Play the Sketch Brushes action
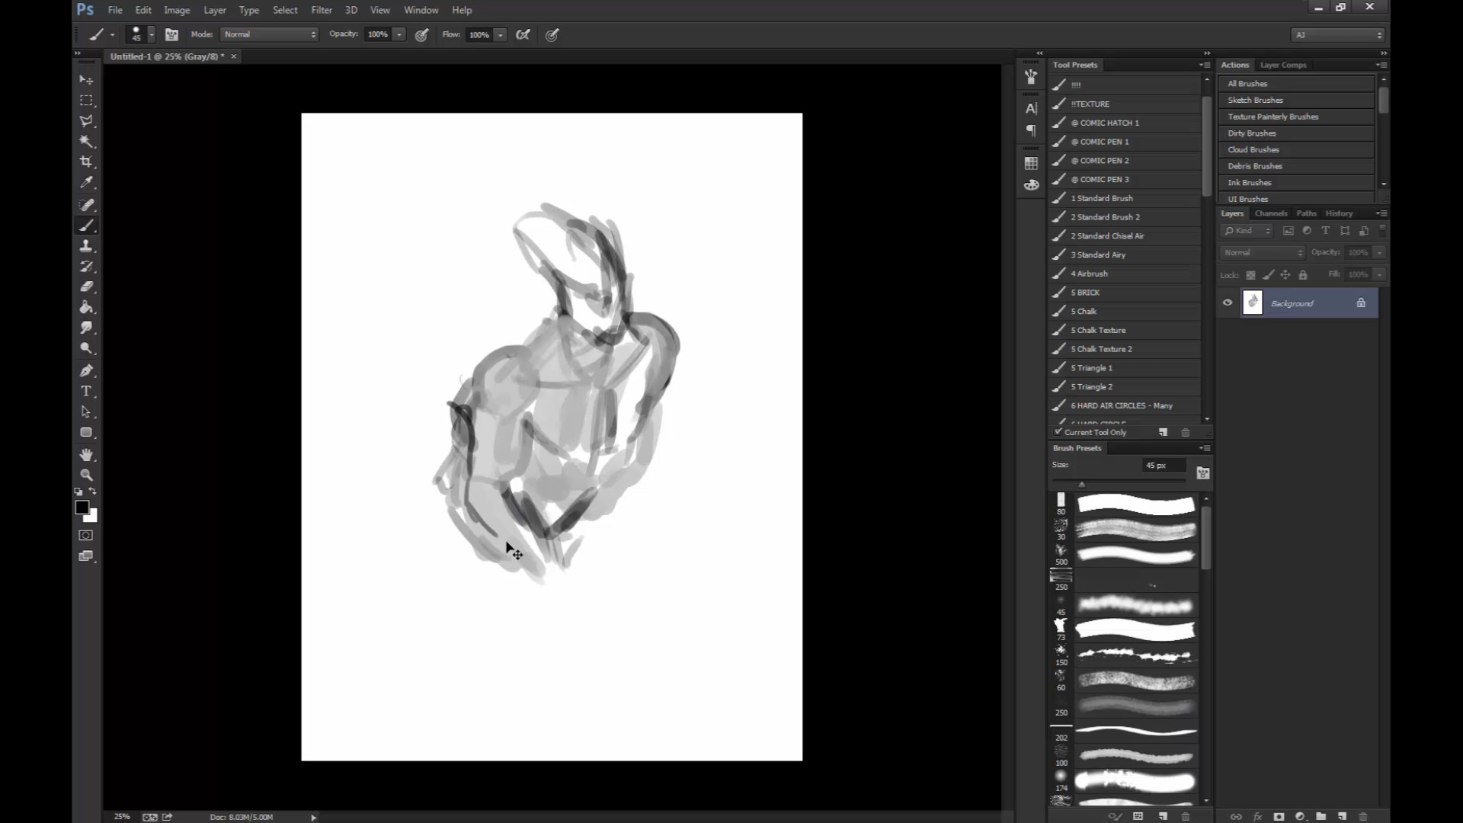The width and height of the screenshot is (1463, 823). 1296,100
